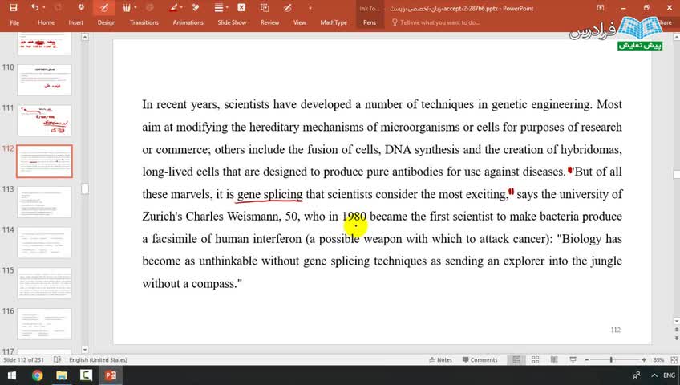Click the thumbnail pane scrollbar handle
Screen dimensions: 680x385
pos(85,189)
